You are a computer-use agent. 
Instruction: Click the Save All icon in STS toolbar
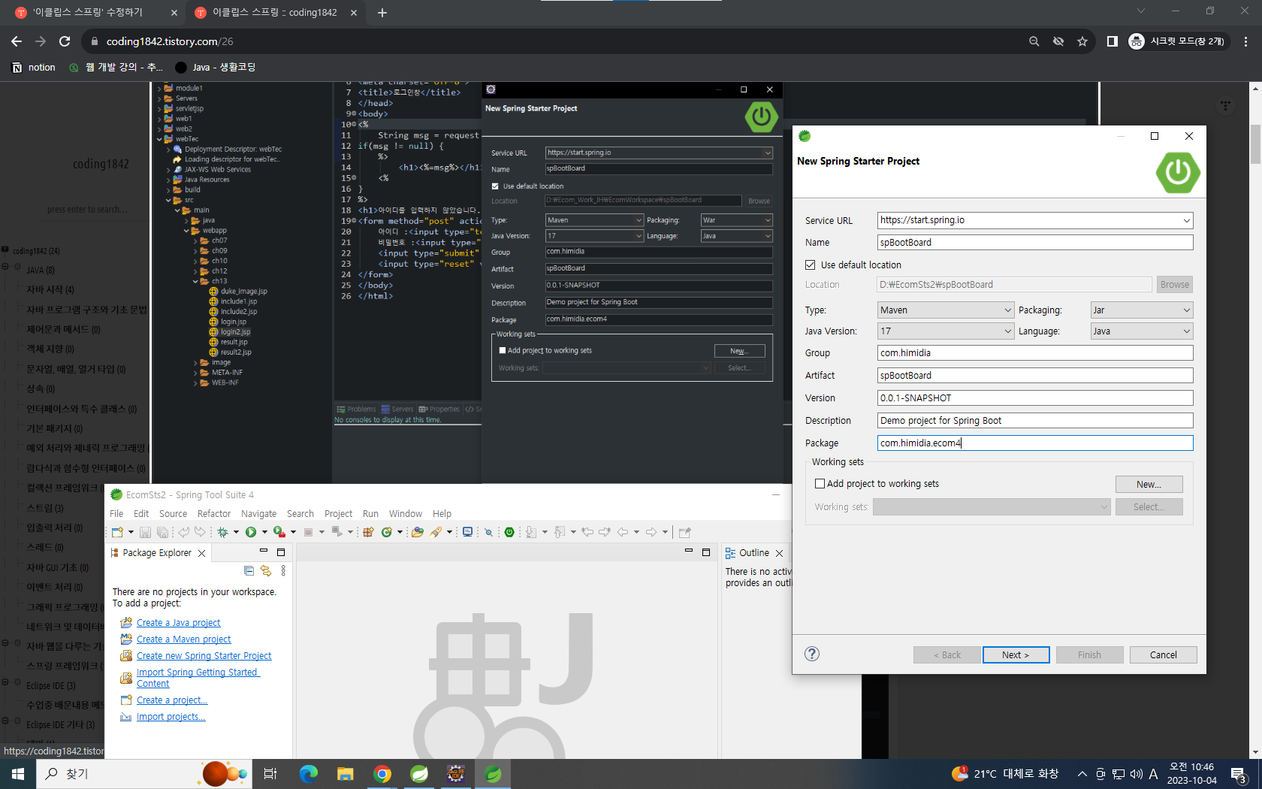point(162,532)
